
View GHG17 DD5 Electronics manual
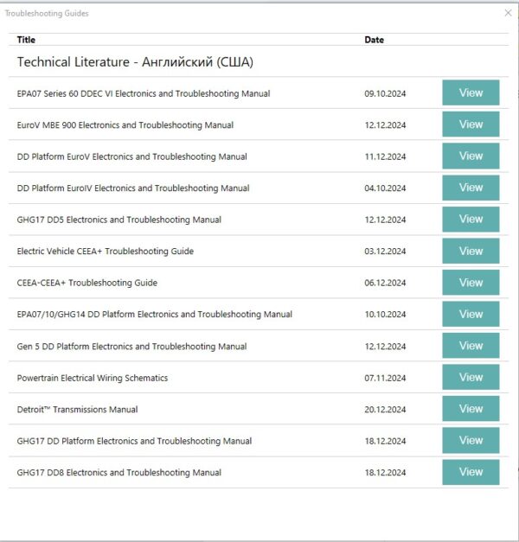(471, 219)
